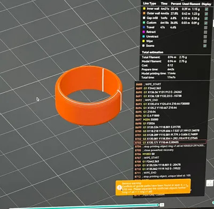This screenshot has width=214, height=209.
Task: Click the cyan Unretract color swatch
Action: 143,36
